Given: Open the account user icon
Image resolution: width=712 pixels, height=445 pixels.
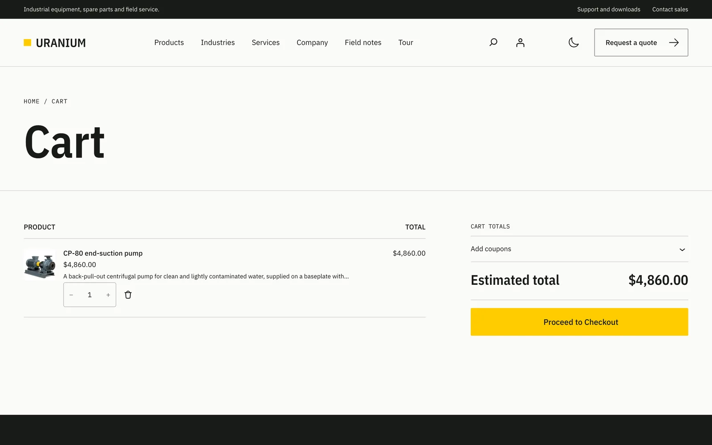Looking at the screenshot, I should click(x=520, y=42).
